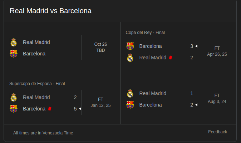Open the Copa del Rey · Final label
Viewport: 241px width, 143px height.
click(x=145, y=33)
